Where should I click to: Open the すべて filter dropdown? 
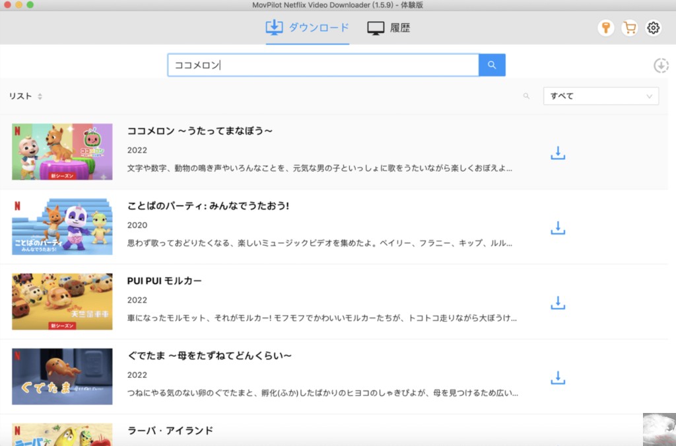tap(601, 96)
